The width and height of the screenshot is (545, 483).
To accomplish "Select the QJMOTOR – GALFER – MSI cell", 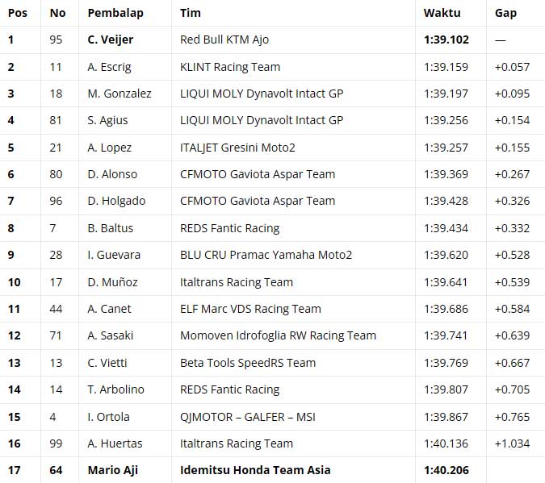I will tap(247, 417).
